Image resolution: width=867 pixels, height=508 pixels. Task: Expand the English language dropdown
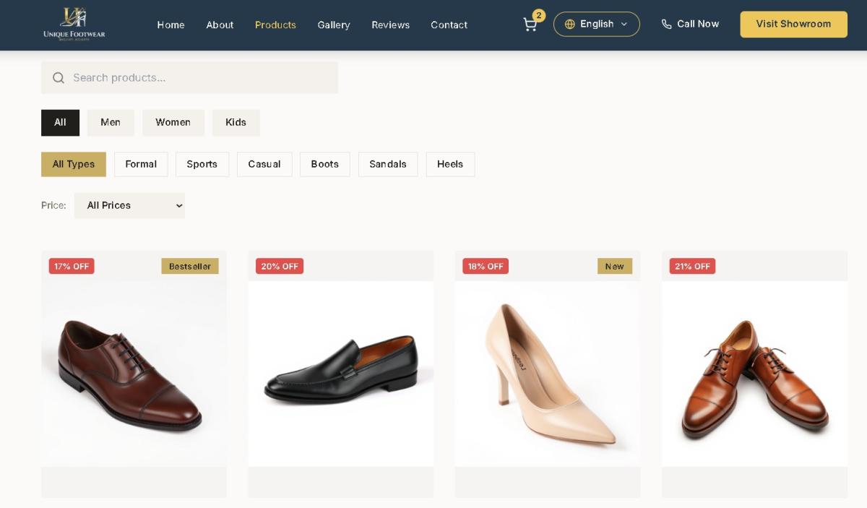click(597, 25)
